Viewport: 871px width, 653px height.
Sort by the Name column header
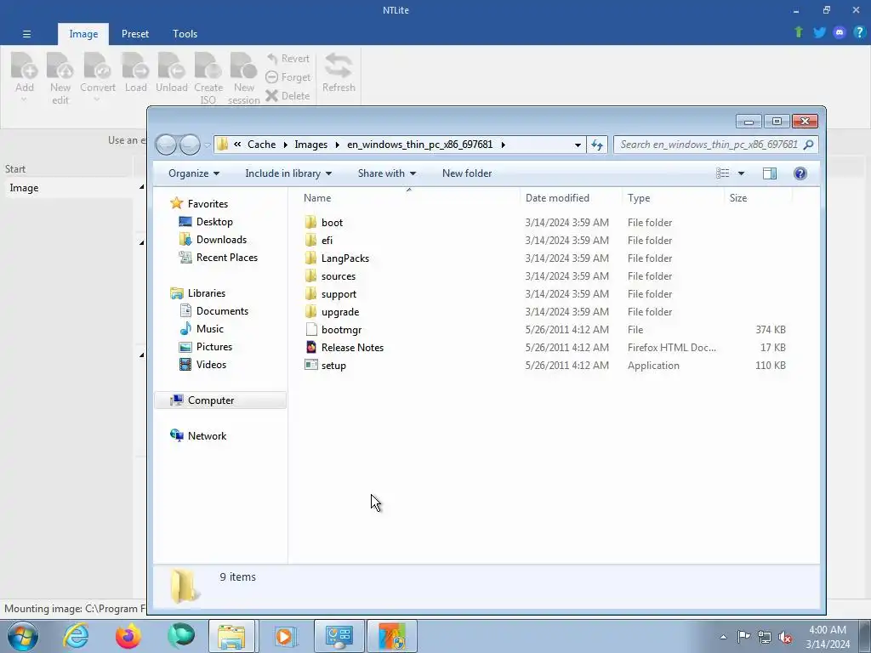317,197
